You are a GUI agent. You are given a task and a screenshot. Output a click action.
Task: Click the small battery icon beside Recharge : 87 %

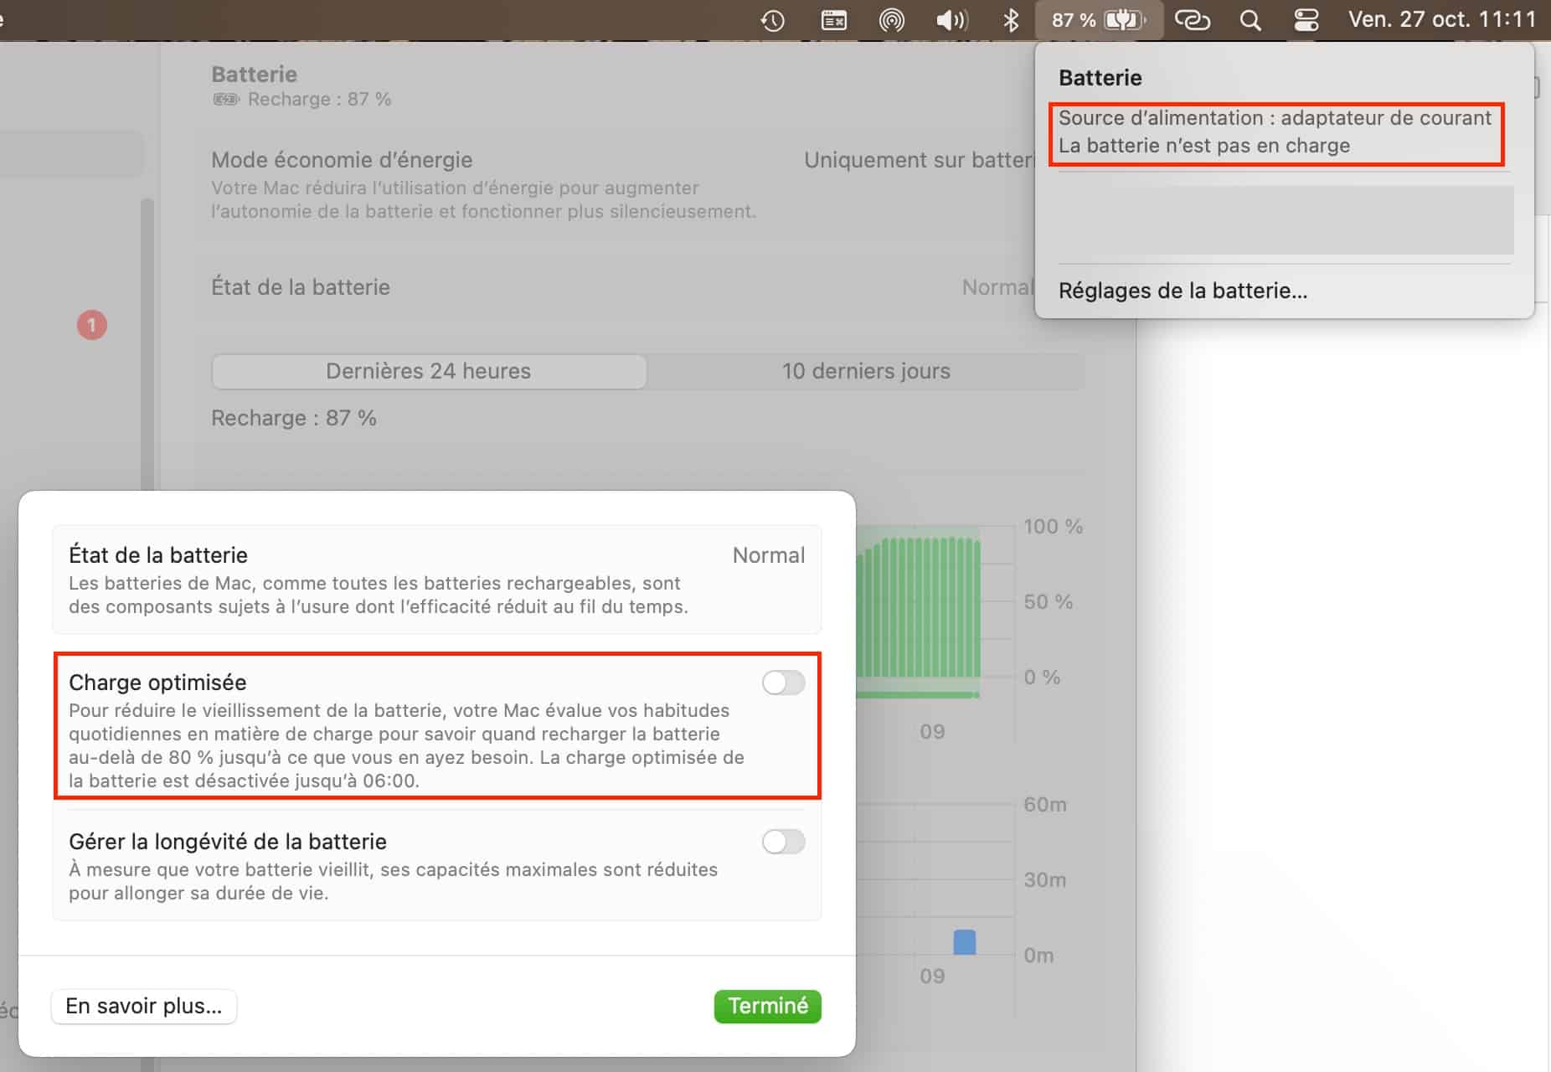click(x=226, y=100)
